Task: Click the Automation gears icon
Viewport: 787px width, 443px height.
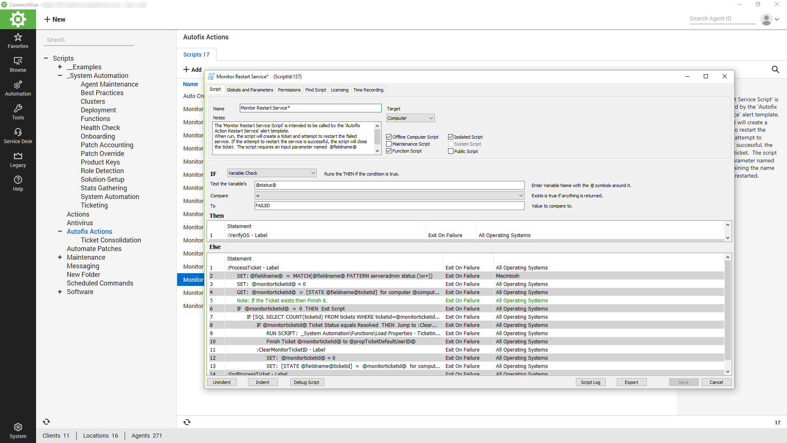Action: coord(18,85)
